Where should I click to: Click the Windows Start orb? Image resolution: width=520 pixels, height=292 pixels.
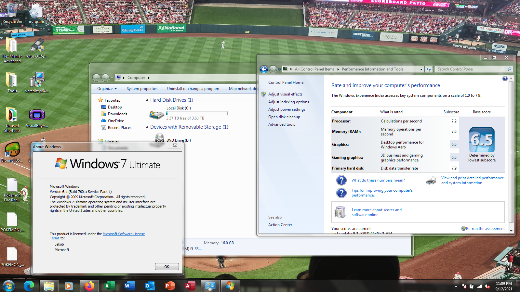(9, 286)
